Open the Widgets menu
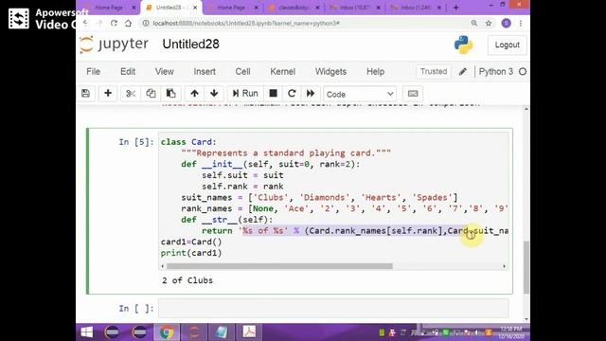Image resolution: width=606 pixels, height=341 pixels. pyautogui.click(x=330, y=72)
